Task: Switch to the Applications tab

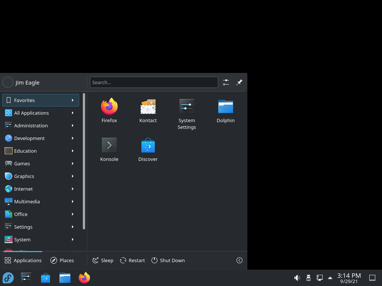Action: tap(23, 260)
